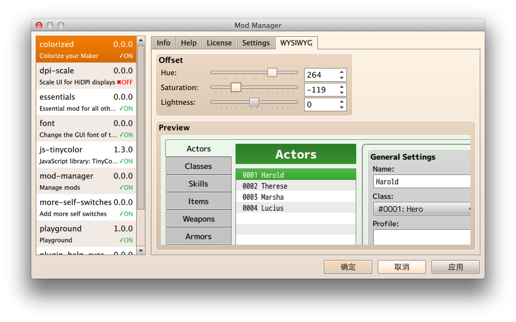Image resolution: width=516 pixels, height=322 pixels.
Task: Select the colorized mod in the list
Action: pyautogui.click(x=86, y=49)
